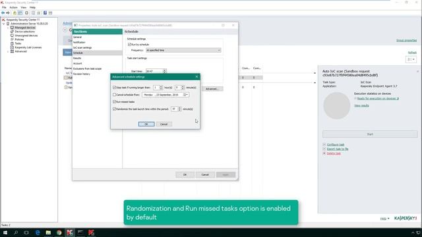Select the Notification section
Image resolution: width=422 pixels, height=237 pixels.
click(79, 42)
